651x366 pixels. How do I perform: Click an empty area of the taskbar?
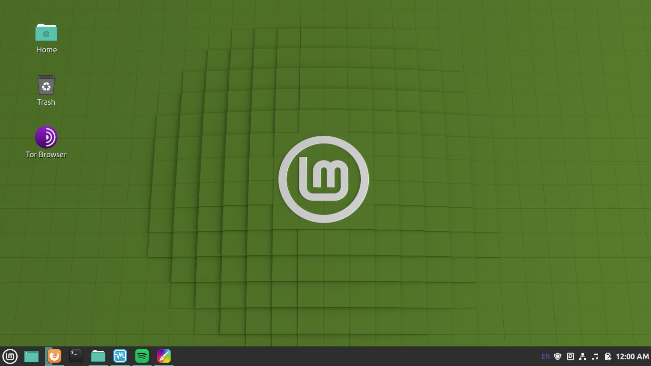(x=286, y=356)
